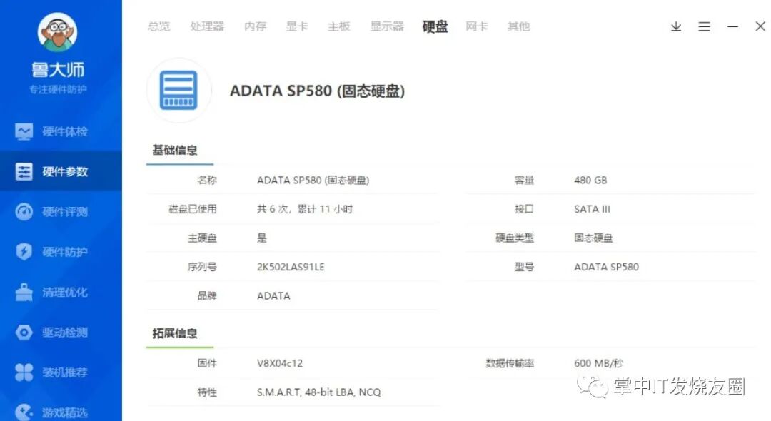
Task: Switch to the 显卡 graphics card tab
Action: click(297, 26)
